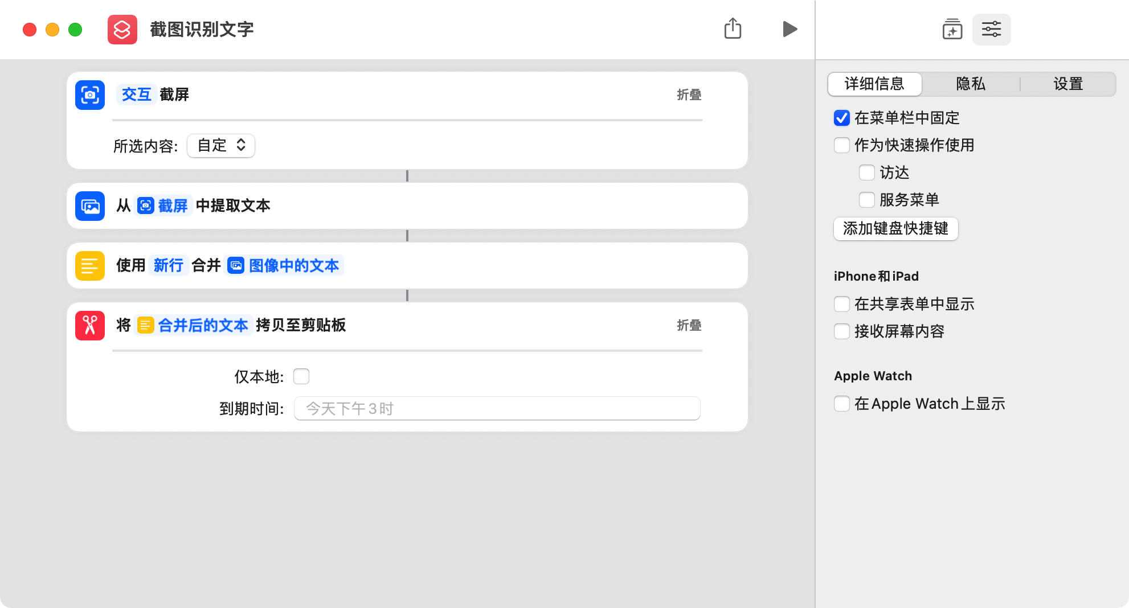Open the 所选内容 自定 dropdown

click(x=220, y=146)
